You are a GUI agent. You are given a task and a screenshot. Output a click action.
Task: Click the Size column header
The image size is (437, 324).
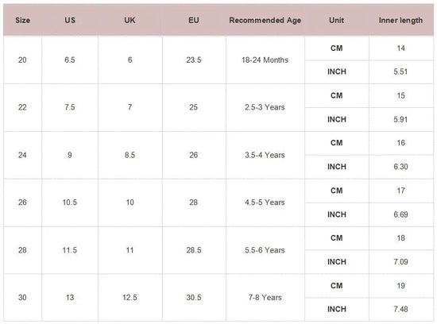22,20
